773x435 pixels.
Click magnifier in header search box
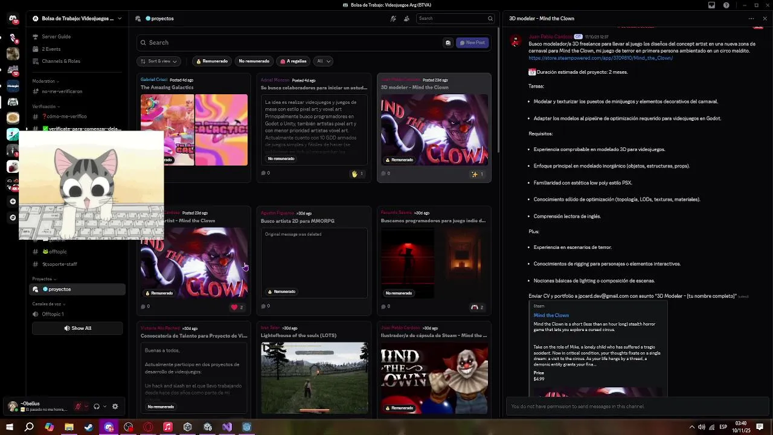(x=490, y=19)
